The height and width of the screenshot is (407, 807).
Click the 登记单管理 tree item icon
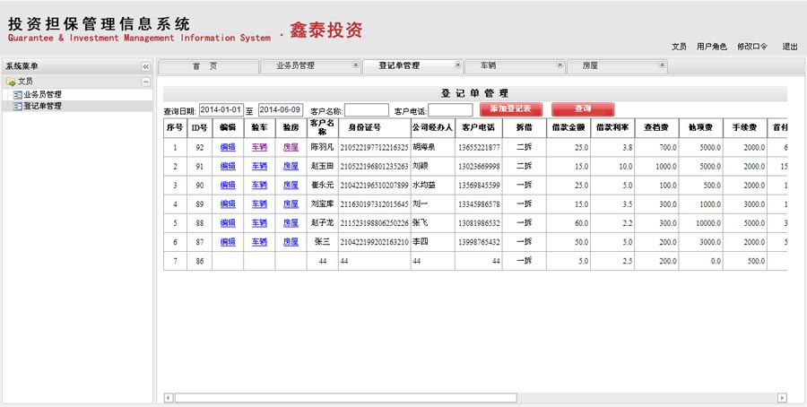(17, 106)
